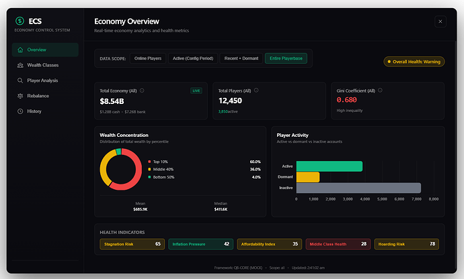Click the Rebalance scales icon
Image resolution: width=464 pixels, height=279 pixels.
20,96
